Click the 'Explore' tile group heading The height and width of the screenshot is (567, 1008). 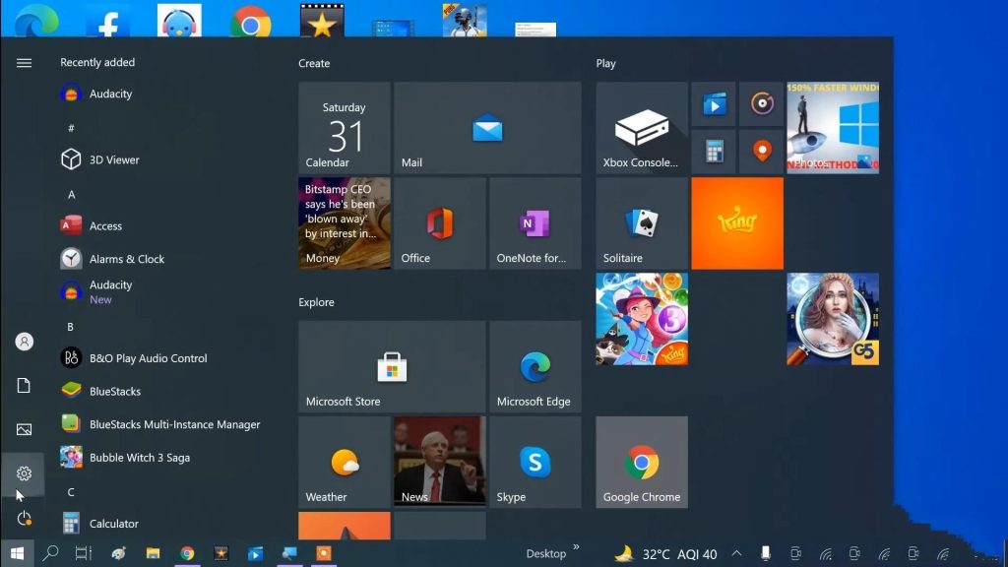pos(316,302)
